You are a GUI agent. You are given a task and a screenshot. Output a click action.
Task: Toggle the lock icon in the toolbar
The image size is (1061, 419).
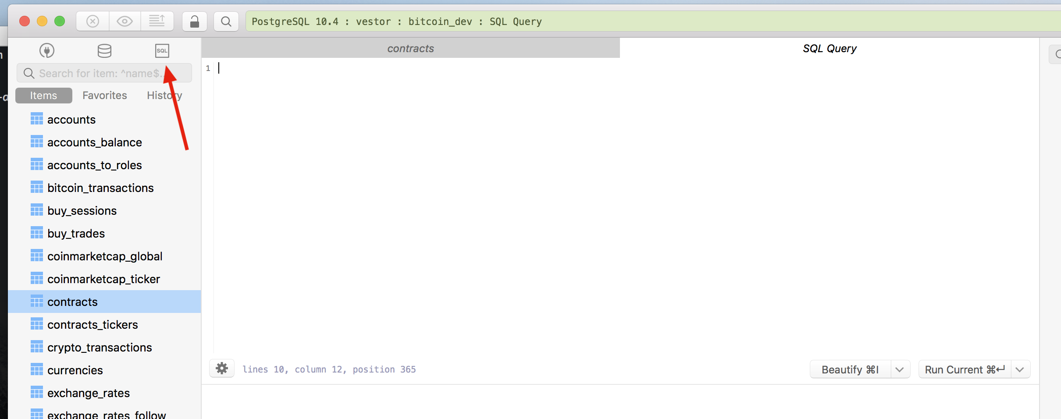[x=194, y=21]
